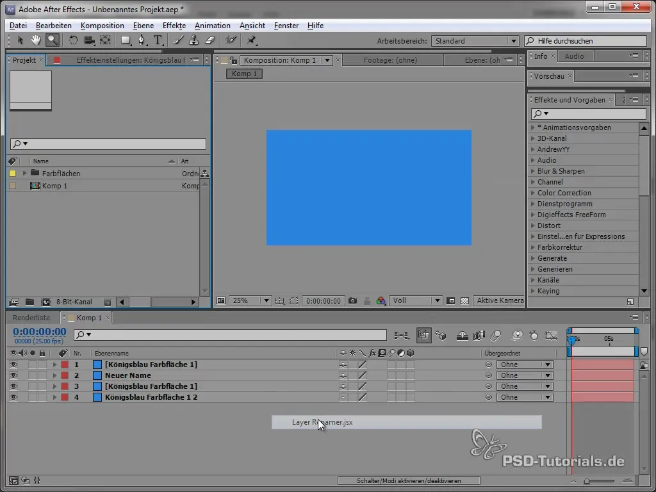Hide the Neuer Name layer
This screenshot has width=656, height=492.
tap(13, 375)
